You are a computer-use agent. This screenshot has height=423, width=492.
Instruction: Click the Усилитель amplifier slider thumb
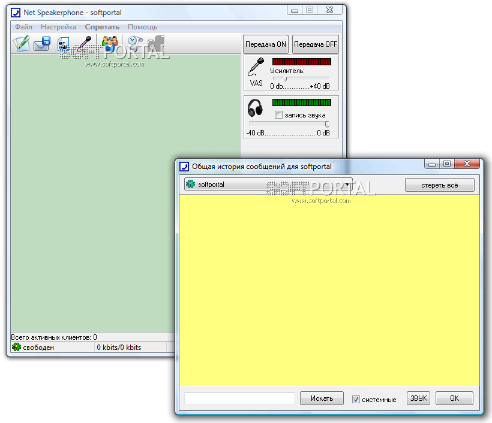coord(285,78)
